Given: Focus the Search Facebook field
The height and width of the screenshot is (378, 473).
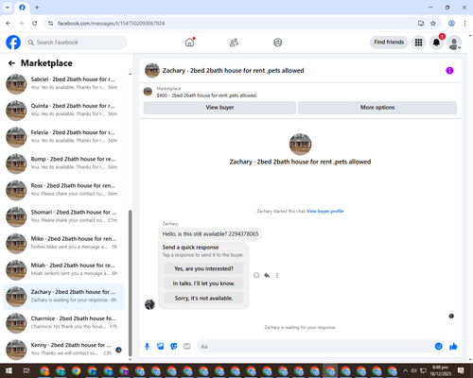Looking at the screenshot, I should coord(76,43).
